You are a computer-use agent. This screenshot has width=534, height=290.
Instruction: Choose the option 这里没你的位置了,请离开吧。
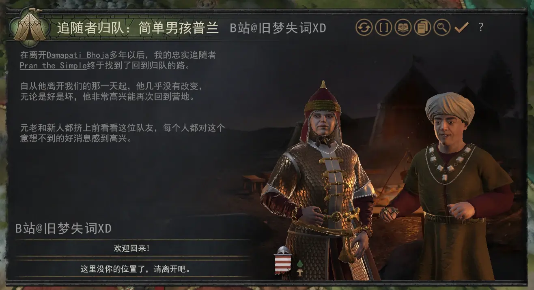(x=132, y=269)
